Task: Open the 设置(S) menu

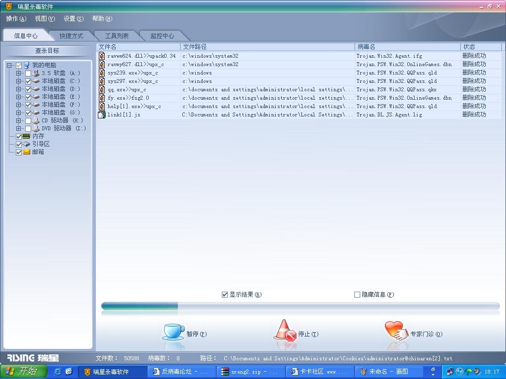Action: pyautogui.click(x=74, y=19)
